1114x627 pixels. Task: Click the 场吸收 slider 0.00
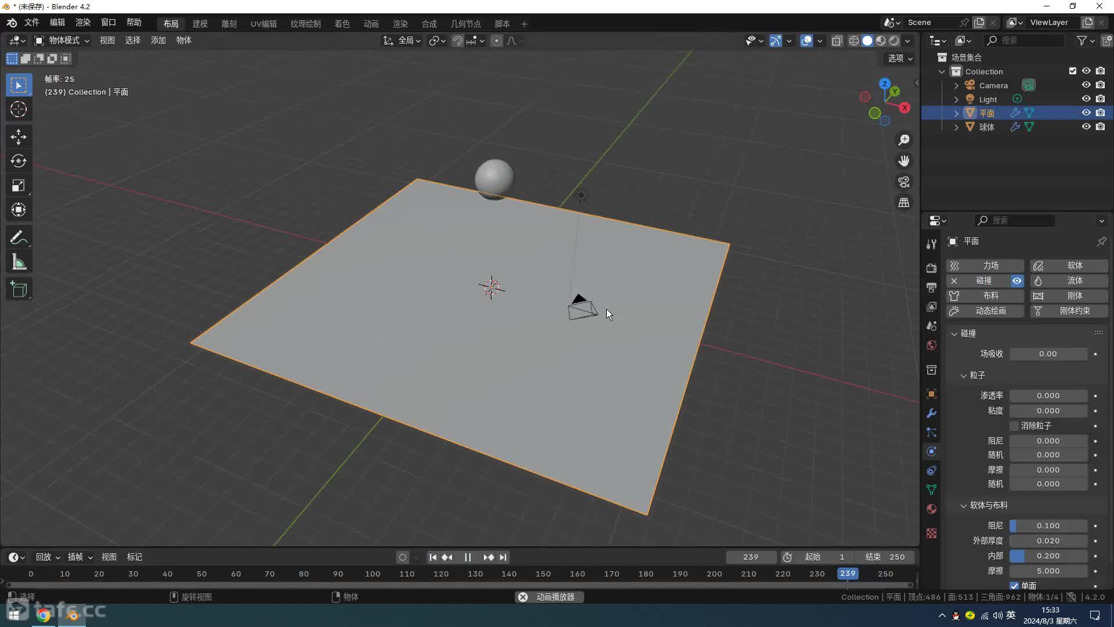(1048, 354)
